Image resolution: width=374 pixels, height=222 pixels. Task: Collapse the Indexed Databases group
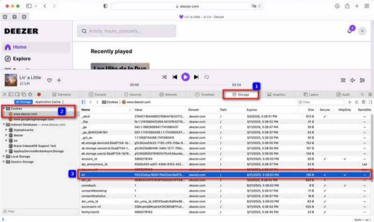4,124
